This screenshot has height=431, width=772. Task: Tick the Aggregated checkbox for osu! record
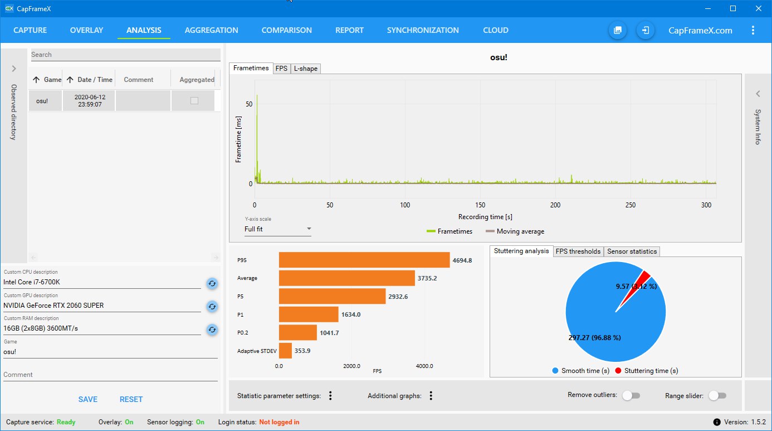point(194,101)
